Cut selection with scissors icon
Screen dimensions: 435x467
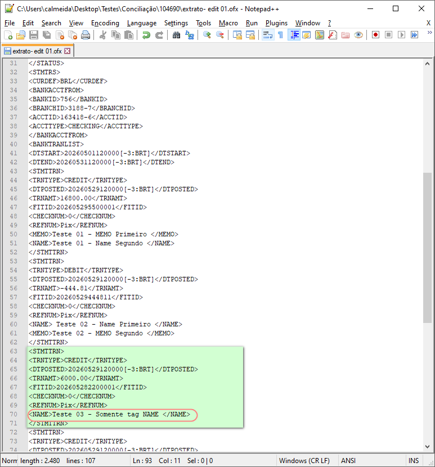pyautogui.click(x=103, y=35)
